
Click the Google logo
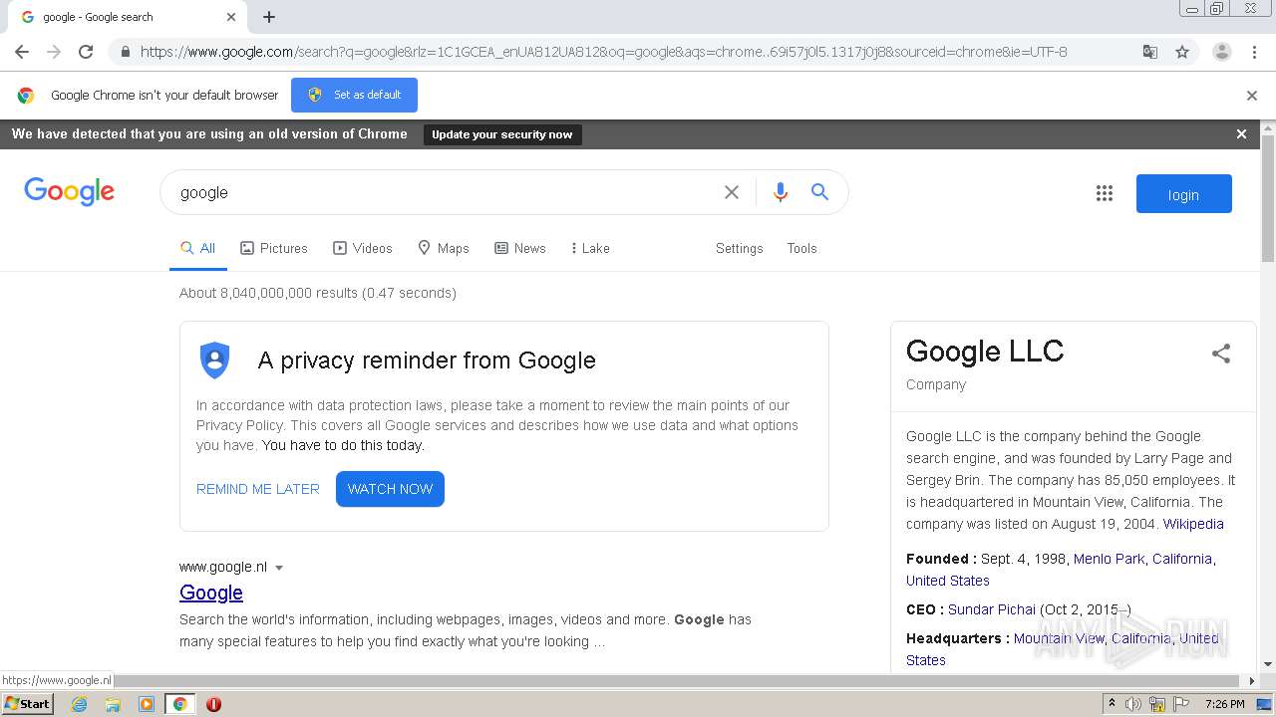click(69, 191)
